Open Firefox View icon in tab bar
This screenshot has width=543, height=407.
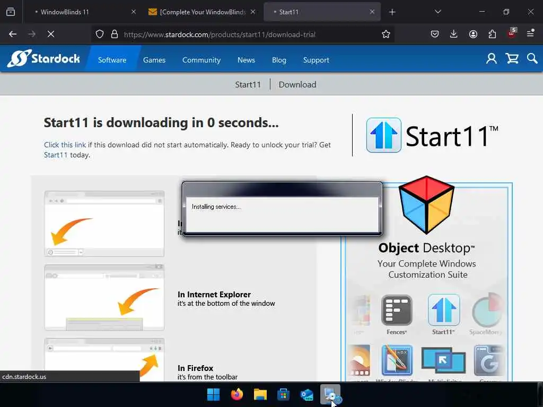tap(11, 12)
